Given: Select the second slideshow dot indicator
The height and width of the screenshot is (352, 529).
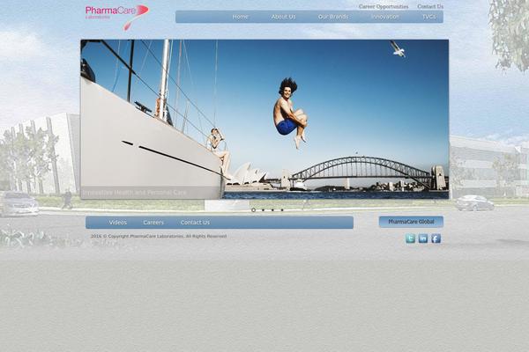Looking at the screenshot, I should pos(263,209).
